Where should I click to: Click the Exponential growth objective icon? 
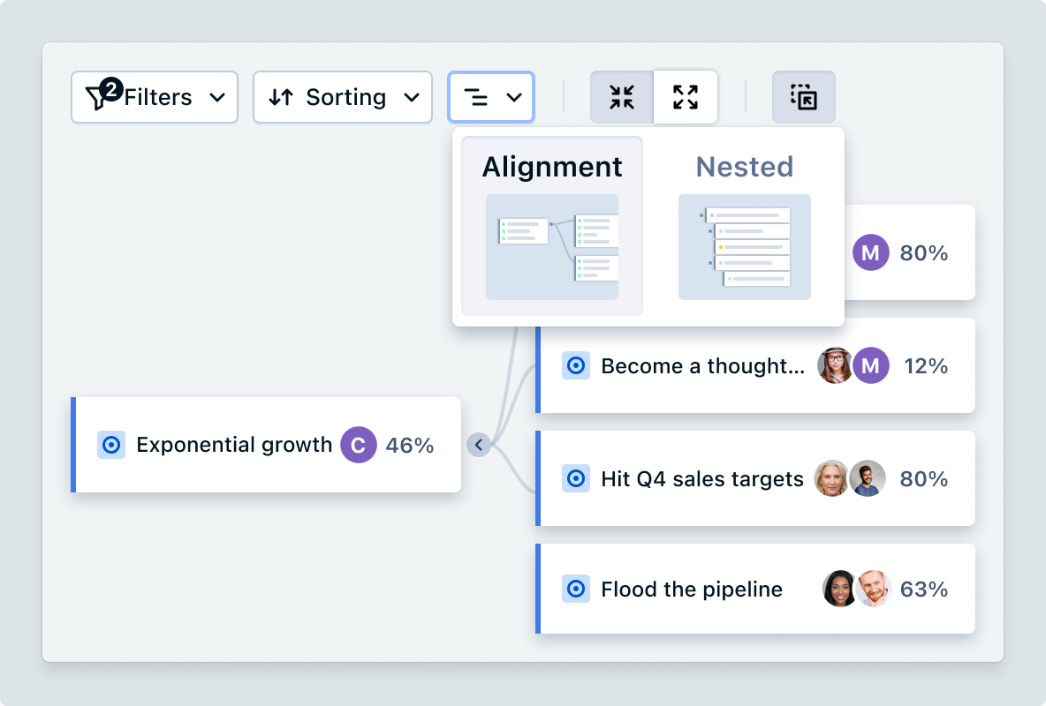point(111,445)
